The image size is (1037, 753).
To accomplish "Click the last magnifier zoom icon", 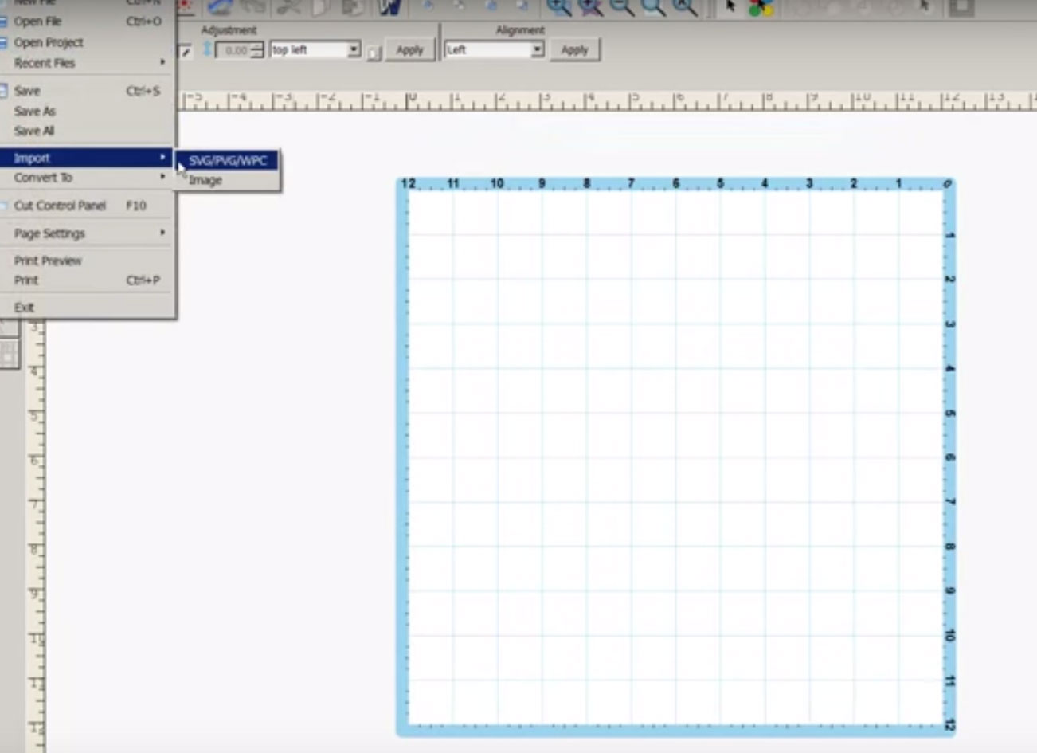I will 684,7.
